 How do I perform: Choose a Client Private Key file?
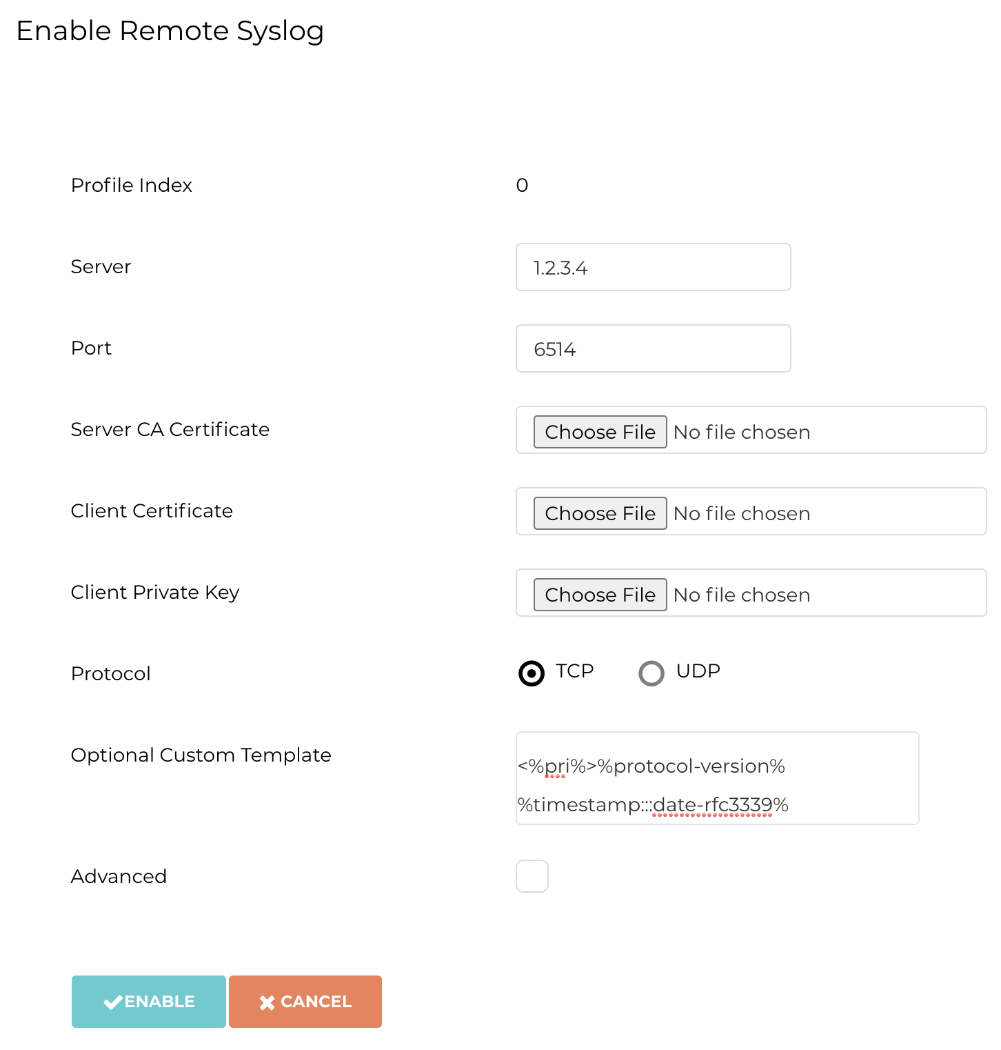click(600, 594)
